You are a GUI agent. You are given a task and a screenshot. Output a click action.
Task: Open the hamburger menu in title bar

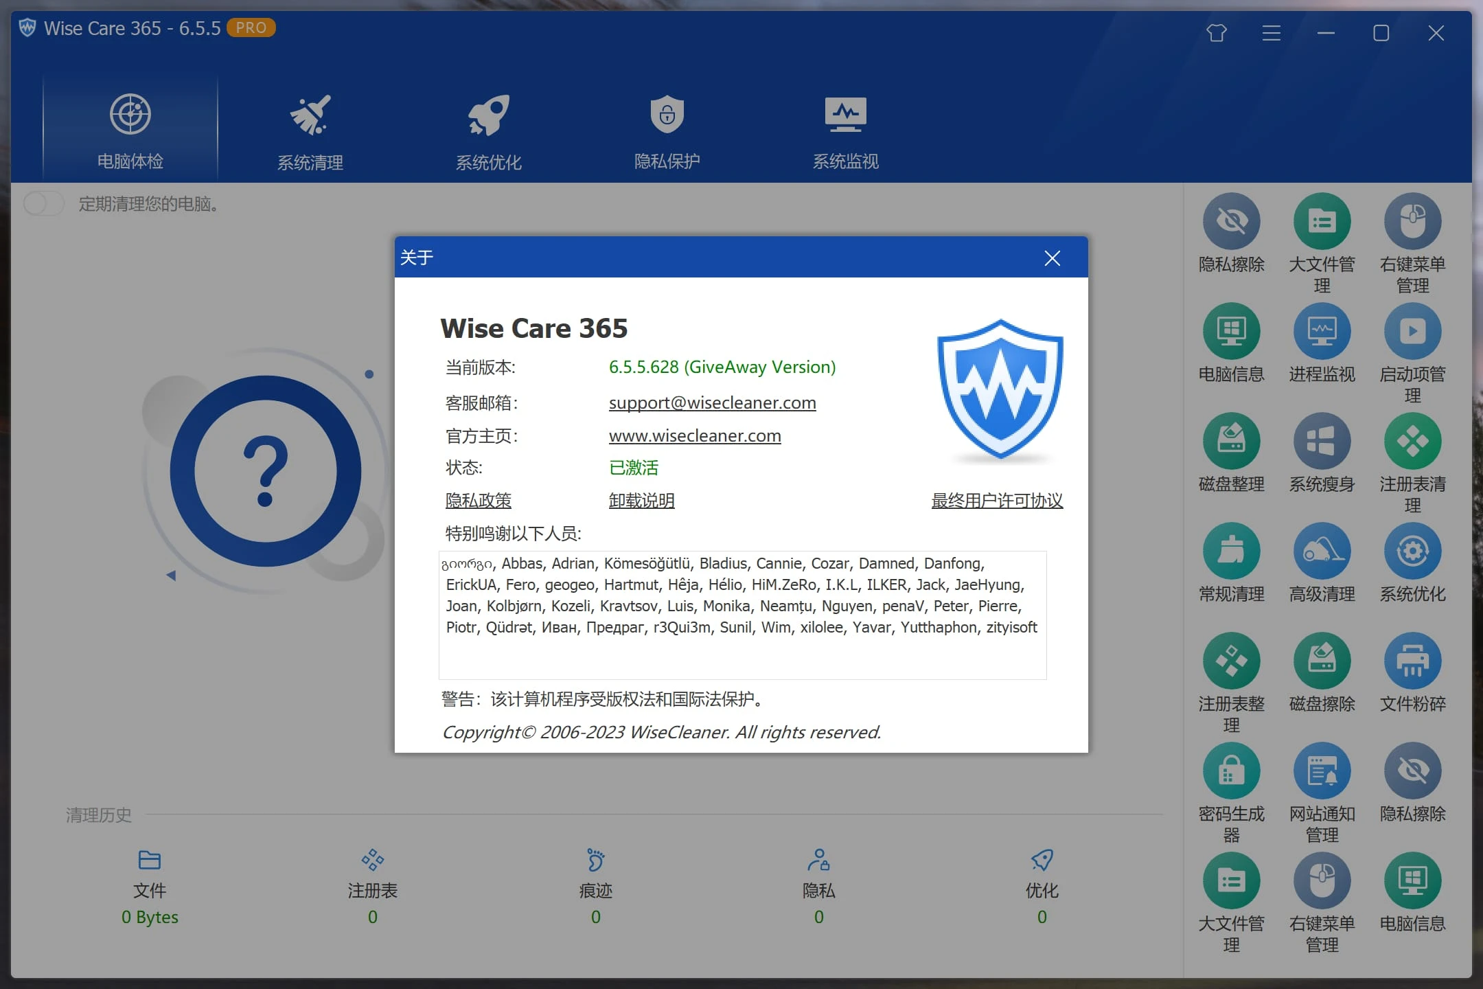[x=1271, y=32]
